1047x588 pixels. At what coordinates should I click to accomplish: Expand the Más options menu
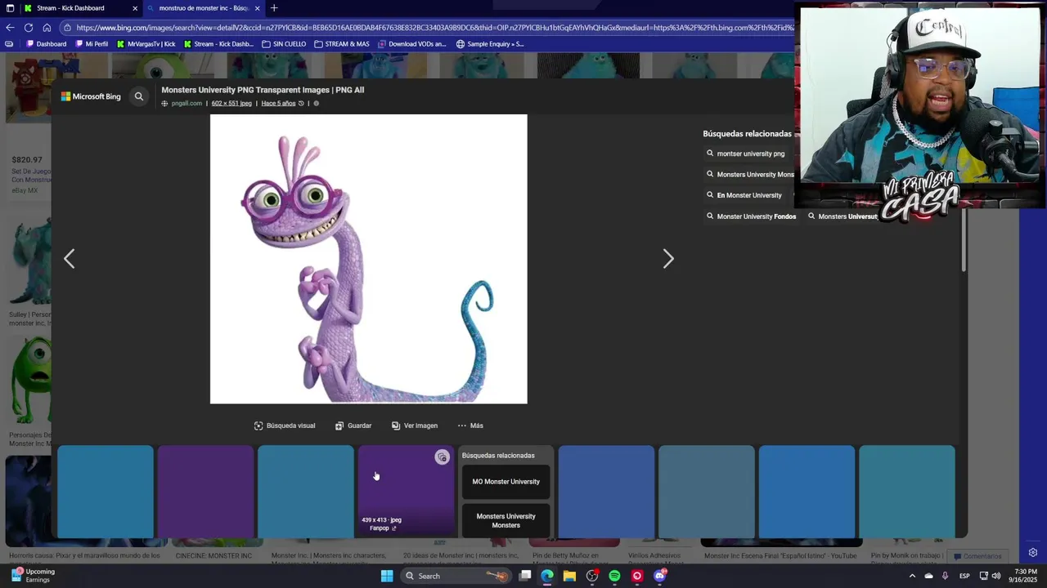[x=470, y=425]
